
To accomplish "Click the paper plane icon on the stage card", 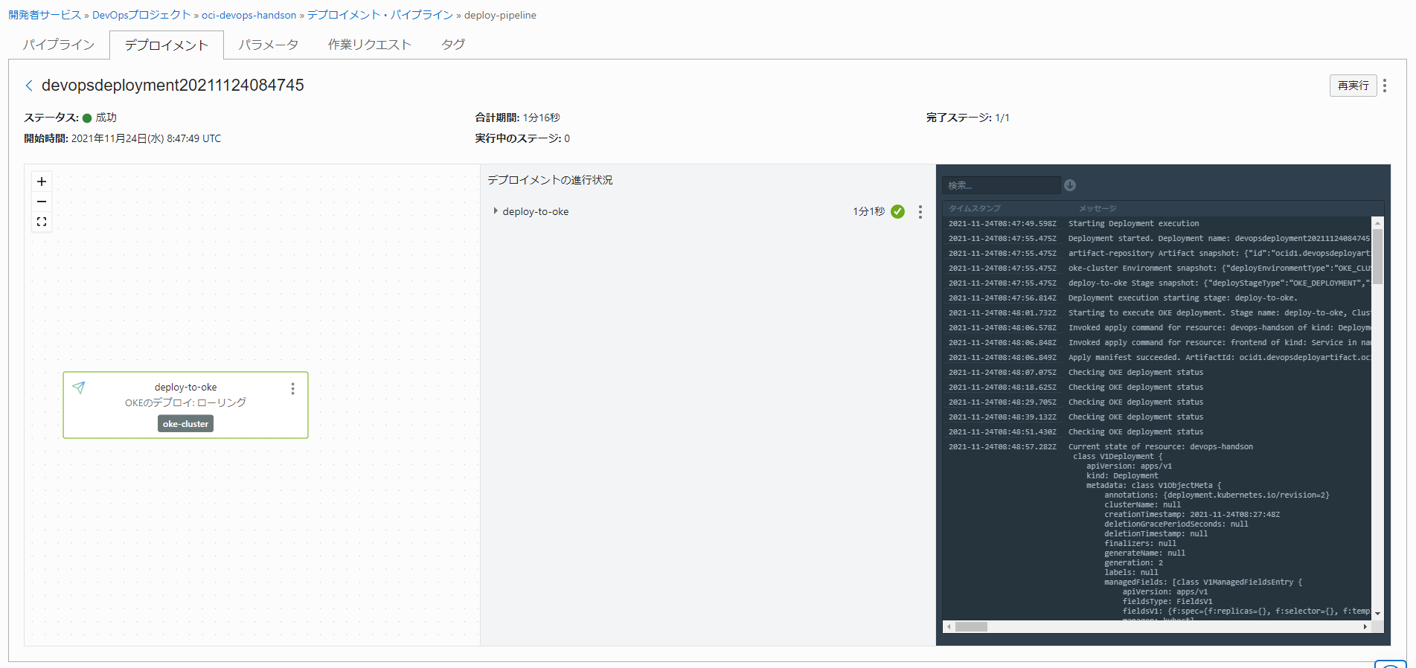I will 79,387.
